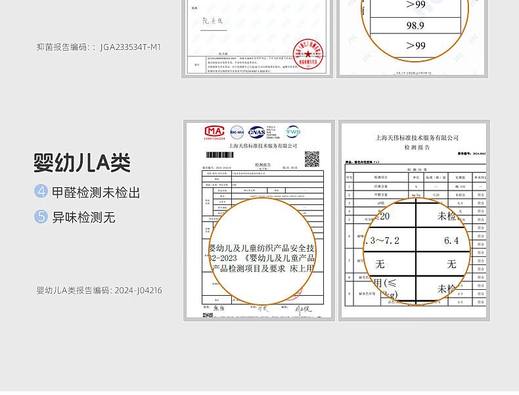Click the 异味检测无 text

(87, 217)
